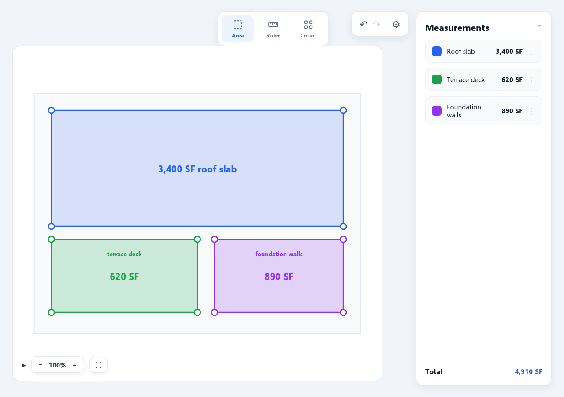Collapse the Measurements panel
564x397 pixels.
[539, 27]
